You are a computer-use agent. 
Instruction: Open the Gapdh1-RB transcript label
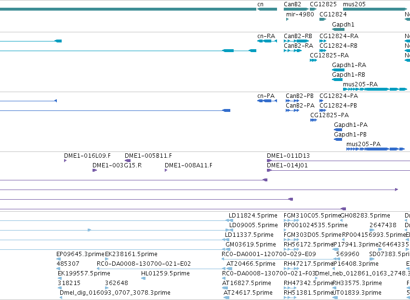click(x=348, y=75)
